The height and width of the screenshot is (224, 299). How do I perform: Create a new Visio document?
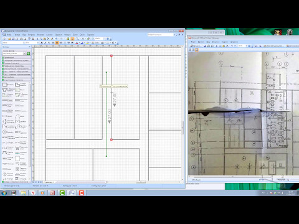point(4,39)
